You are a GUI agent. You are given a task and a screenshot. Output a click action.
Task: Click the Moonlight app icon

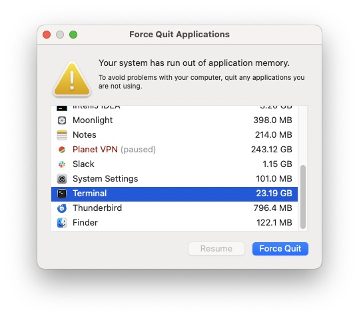tap(62, 120)
